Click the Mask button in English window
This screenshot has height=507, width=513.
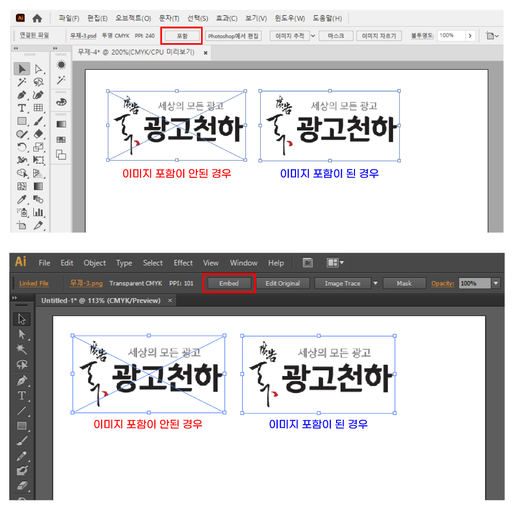404,284
